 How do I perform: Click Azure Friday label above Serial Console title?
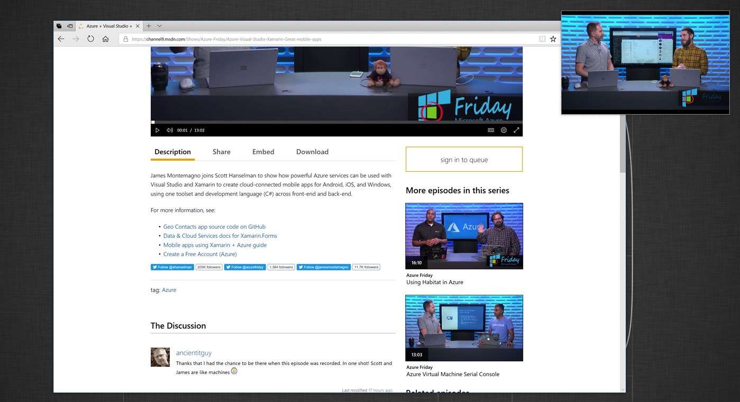(419, 367)
